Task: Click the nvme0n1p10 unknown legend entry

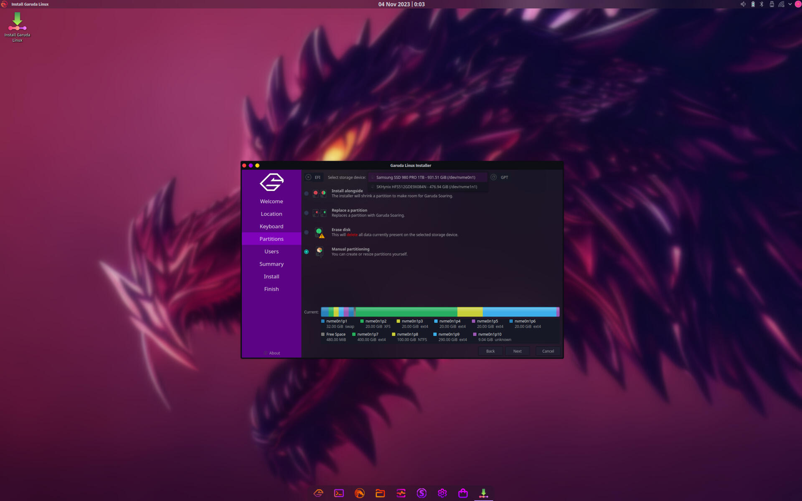Action: (x=492, y=337)
